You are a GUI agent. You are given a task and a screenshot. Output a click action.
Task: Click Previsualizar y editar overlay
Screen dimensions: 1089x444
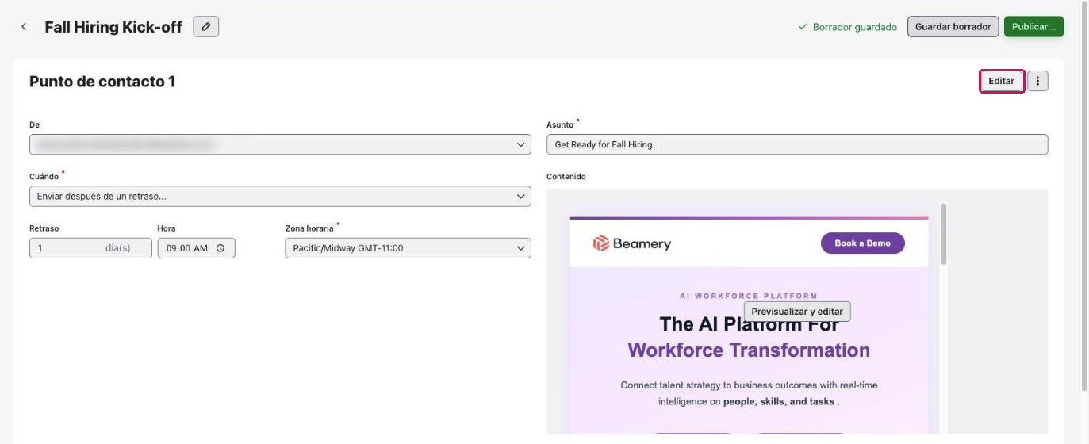click(797, 312)
